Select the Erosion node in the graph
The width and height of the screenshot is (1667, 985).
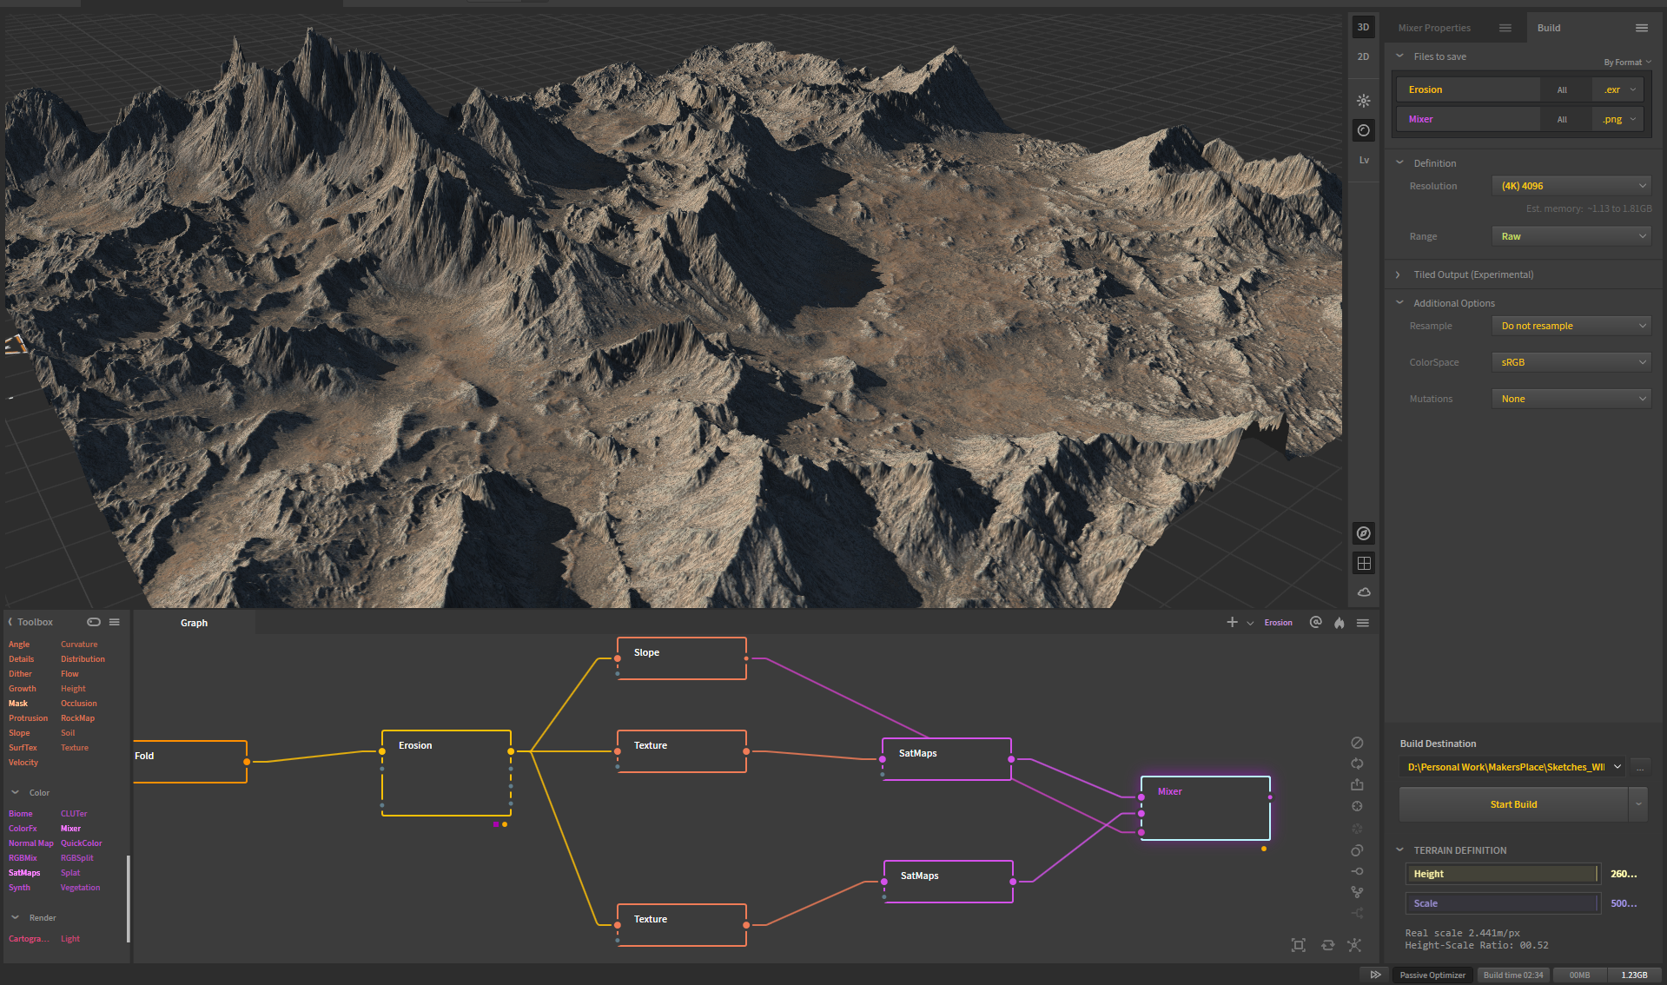click(x=447, y=772)
